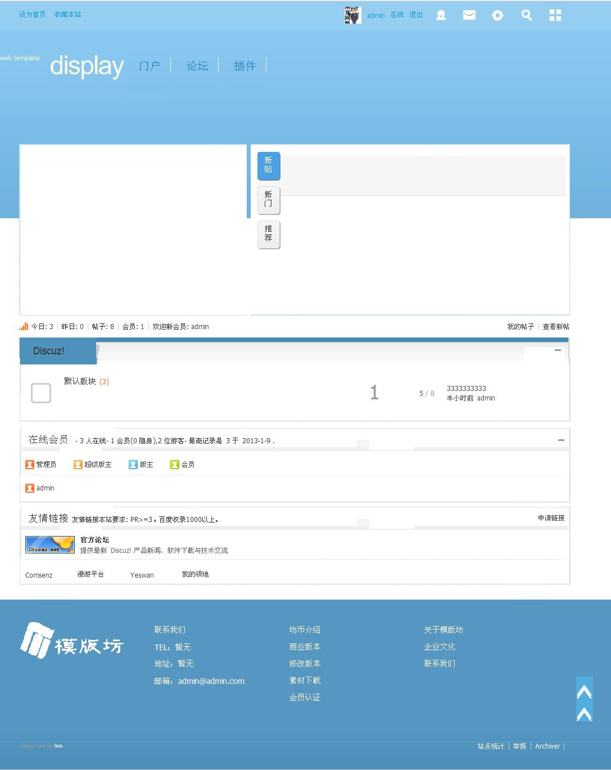
Task: Open the grid menu icon
Action: tap(555, 15)
